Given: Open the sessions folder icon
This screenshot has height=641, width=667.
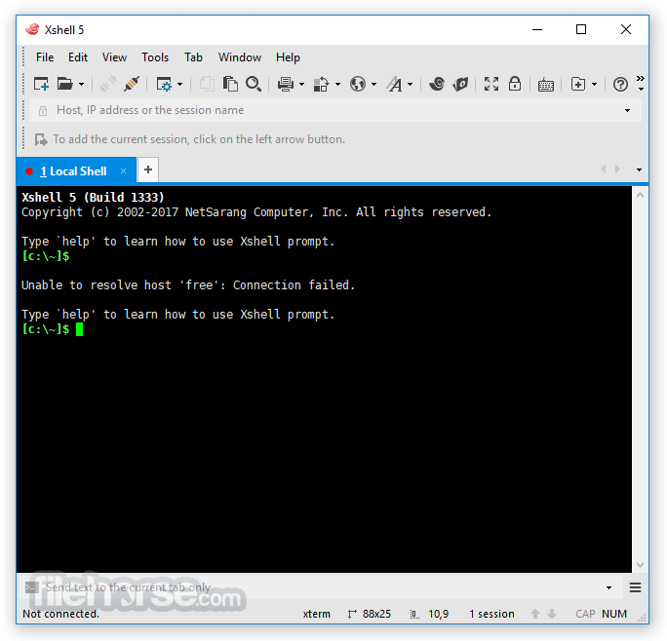Looking at the screenshot, I should (x=64, y=84).
